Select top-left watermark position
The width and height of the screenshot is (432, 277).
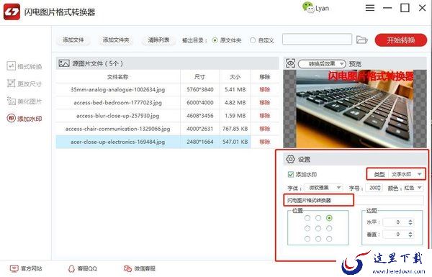[x=307, y=218]
